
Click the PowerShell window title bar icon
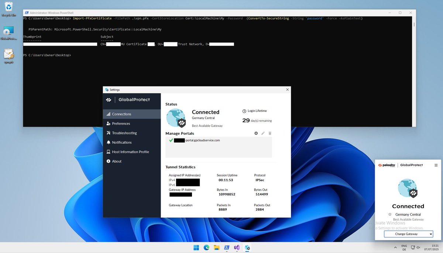[x=27, y=13]
